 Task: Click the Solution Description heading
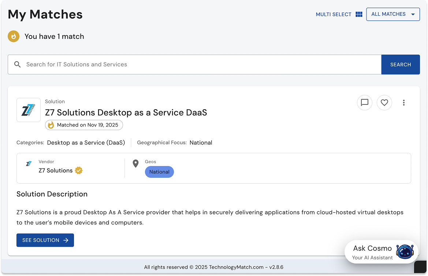point(52,194)
